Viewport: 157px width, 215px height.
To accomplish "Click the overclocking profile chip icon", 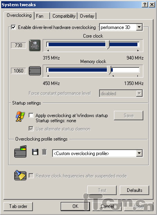I will coord(20,152).
